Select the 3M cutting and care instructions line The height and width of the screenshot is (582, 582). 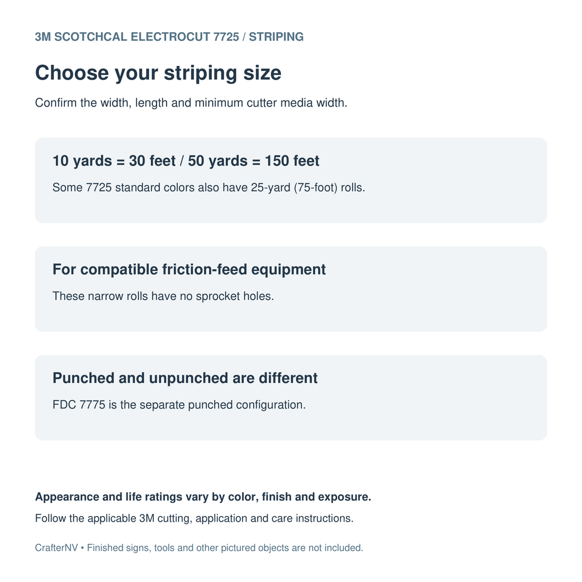tap(194, 518)
